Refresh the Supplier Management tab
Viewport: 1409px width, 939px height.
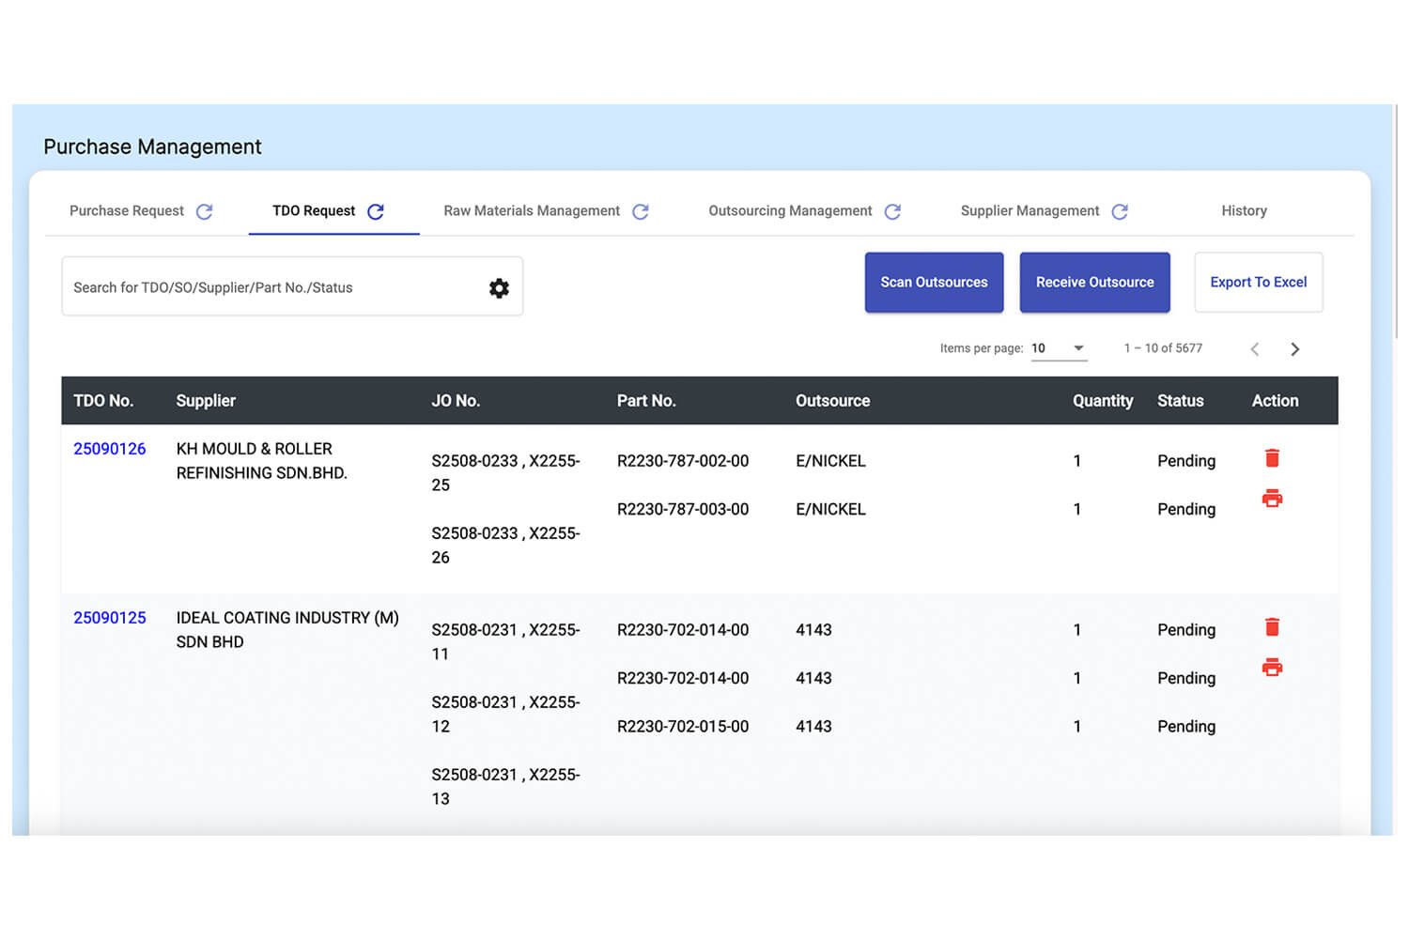point(1120,211)
